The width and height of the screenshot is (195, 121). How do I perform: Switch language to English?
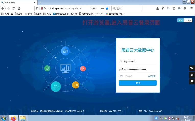point(188,20)
